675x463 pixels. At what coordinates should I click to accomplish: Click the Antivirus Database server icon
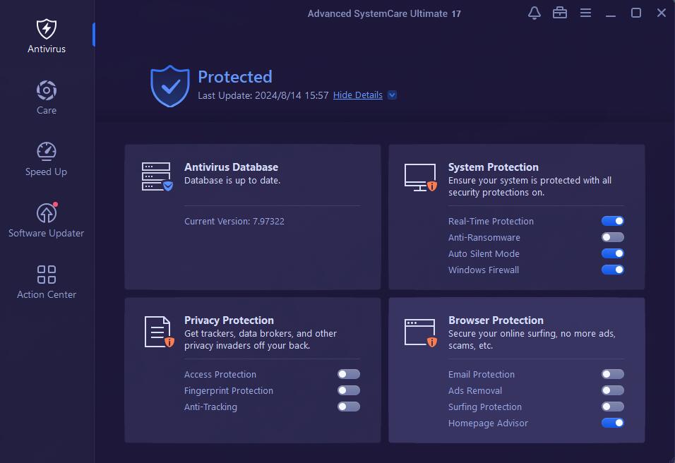pos(157,176)
